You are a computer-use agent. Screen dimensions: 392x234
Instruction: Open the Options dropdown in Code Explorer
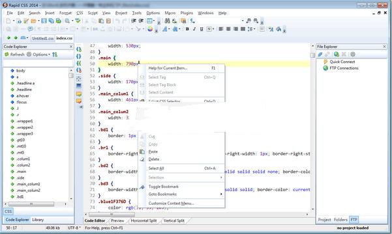[x=38, y=55]
